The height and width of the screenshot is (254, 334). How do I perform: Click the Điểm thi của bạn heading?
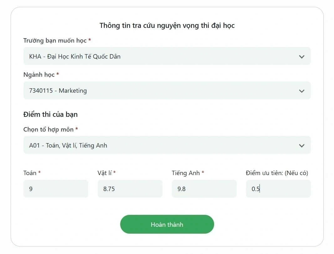pos(50,114)
